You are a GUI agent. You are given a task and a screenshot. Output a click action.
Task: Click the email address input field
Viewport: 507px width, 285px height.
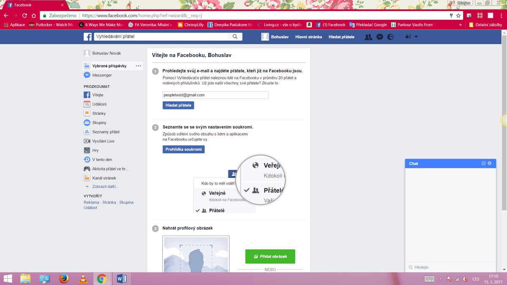tap(215, 95)
